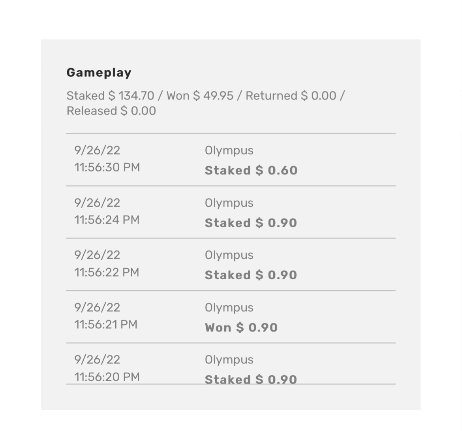Image resolution: width=462 pixels, height=431 pixels.
Task: Open the Olympus game in the 11:56:30 PM entry
Action: click(x=229, y=151)
